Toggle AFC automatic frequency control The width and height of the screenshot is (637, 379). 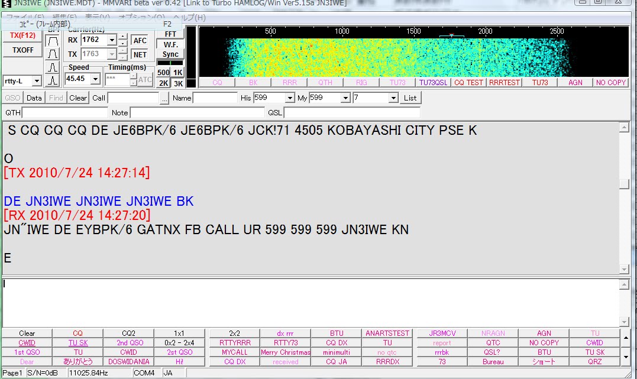140,41
